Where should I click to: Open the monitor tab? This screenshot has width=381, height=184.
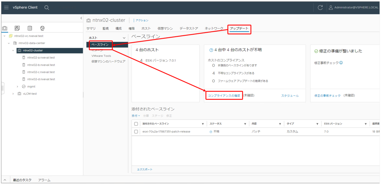(x=105, y=29)
